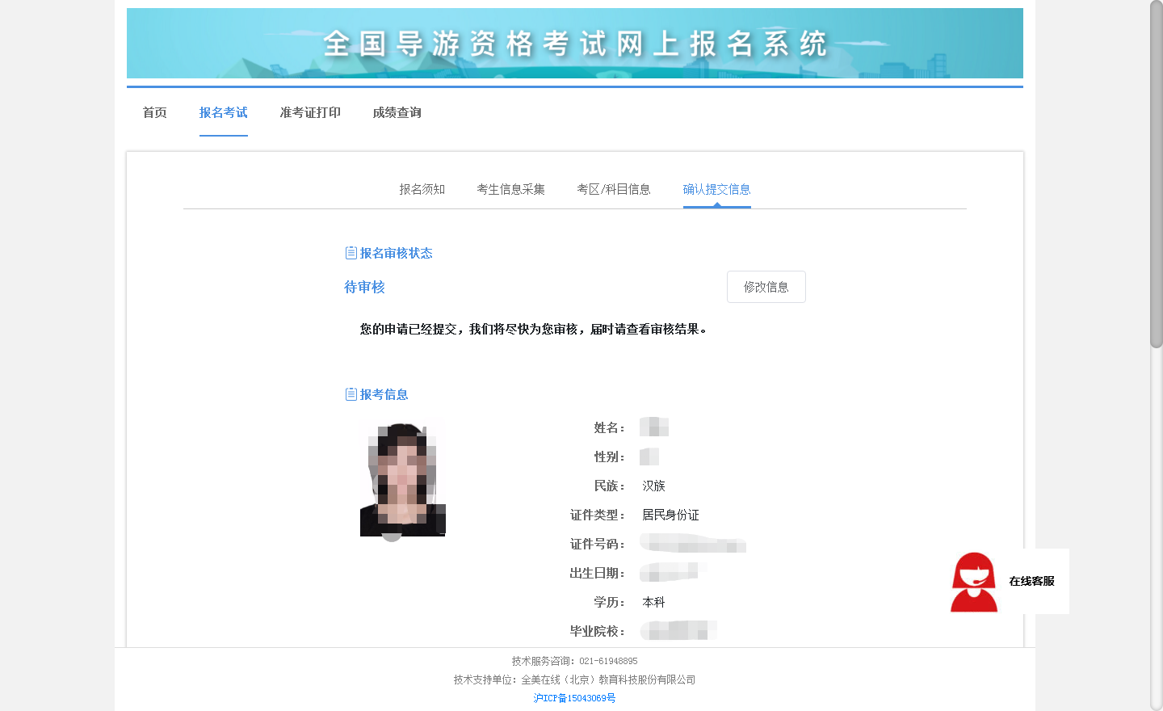Click the document icon beside 报考信息
This screenshot has width=1163, height=711.
(x=350, y=393)
